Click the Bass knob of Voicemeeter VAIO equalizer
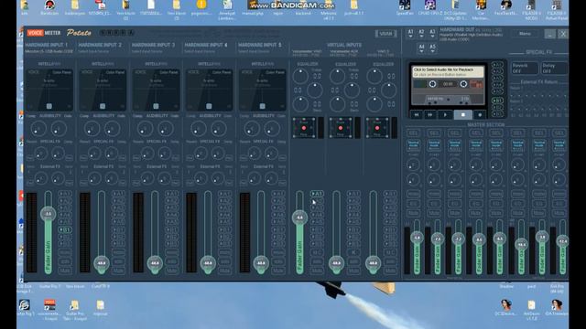Image resolution: width=586 pixels, height=329 pixels. click(x=300, y=104)
